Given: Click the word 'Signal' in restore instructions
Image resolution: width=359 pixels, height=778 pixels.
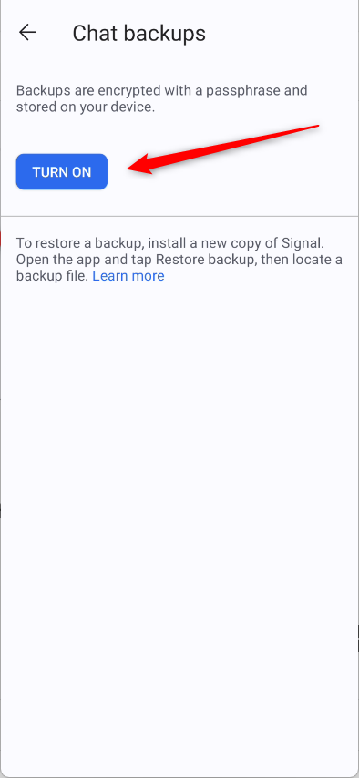Looking at the screenshot, I should point(302,243).
